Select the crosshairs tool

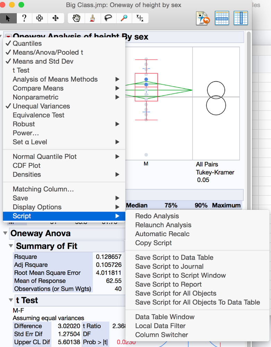tap(140, 18)
